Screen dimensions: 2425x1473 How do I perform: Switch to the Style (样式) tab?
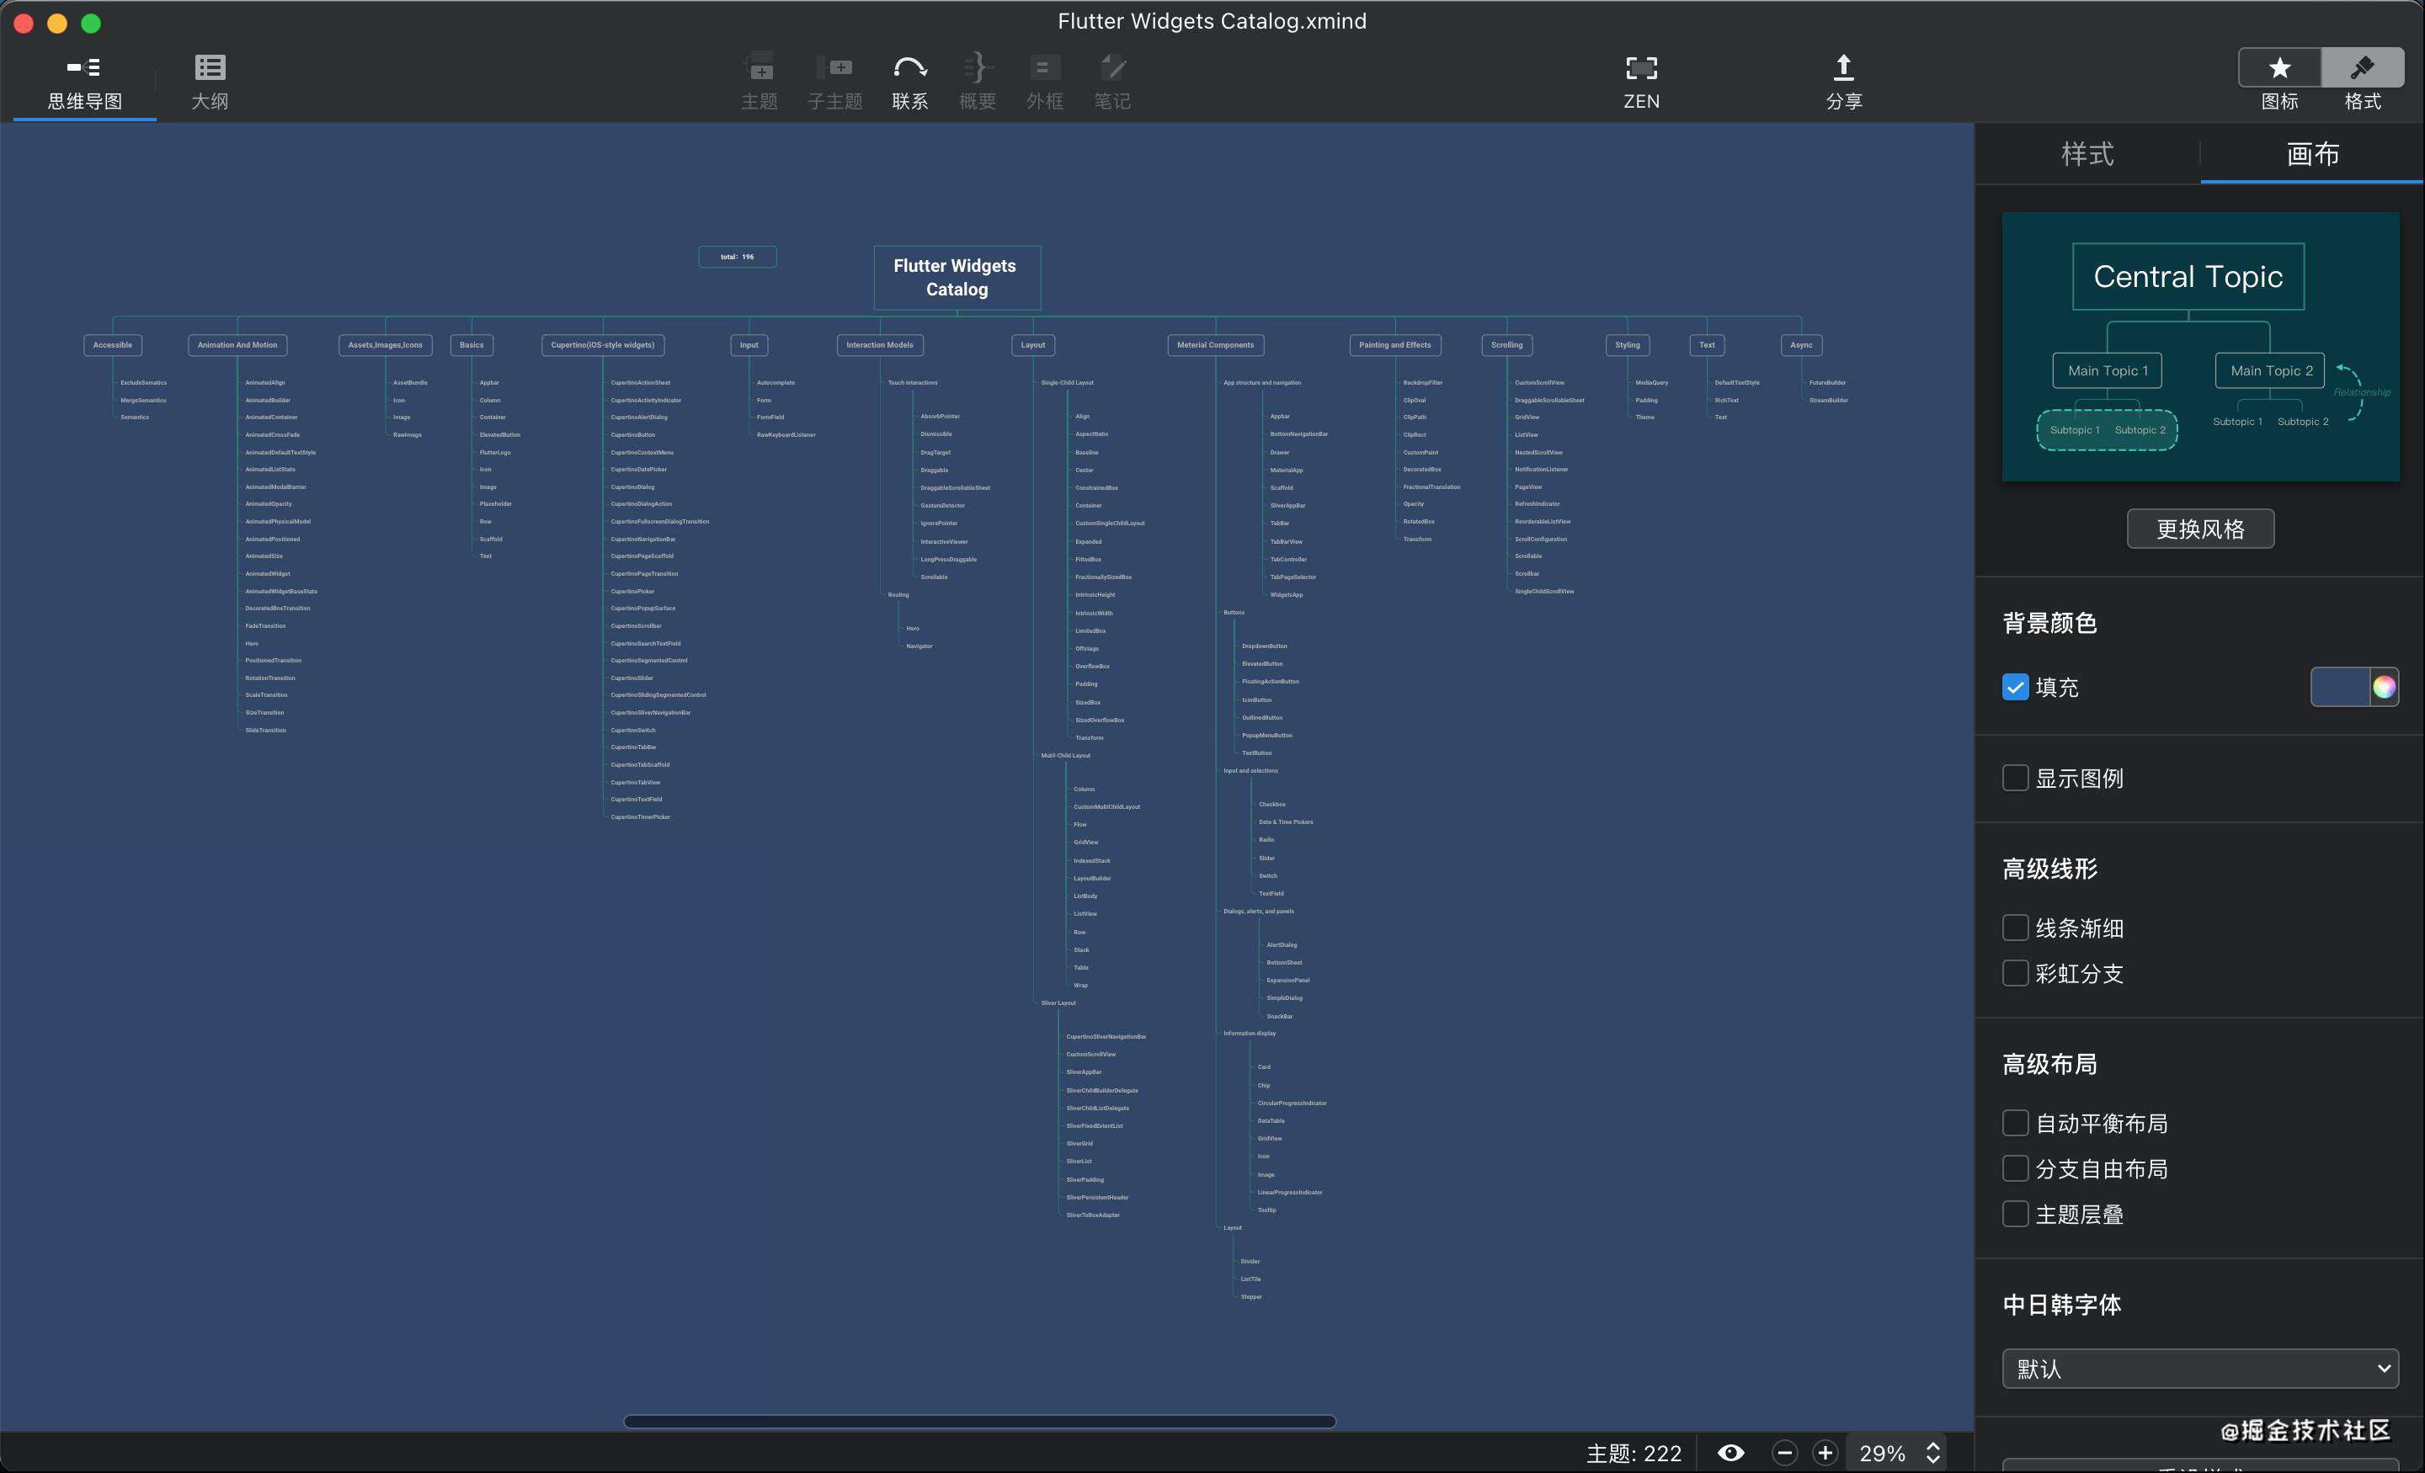coord(2087,155)
